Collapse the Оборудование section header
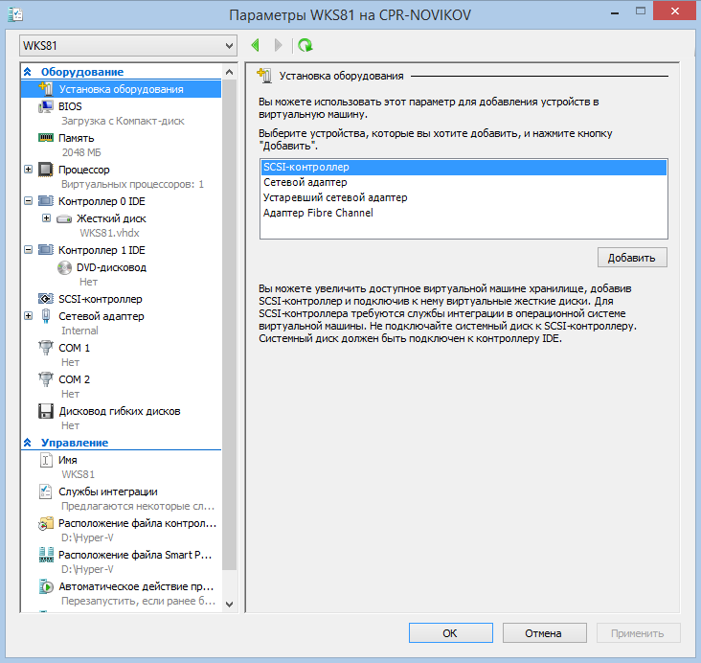701x663 pixels. coord(28,72)
